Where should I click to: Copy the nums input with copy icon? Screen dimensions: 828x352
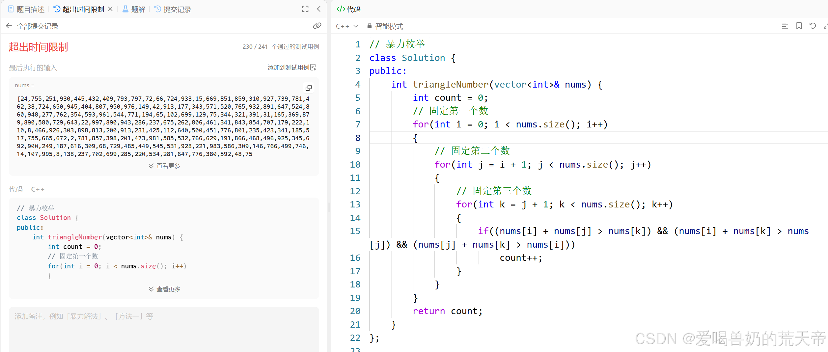(309, 88)
